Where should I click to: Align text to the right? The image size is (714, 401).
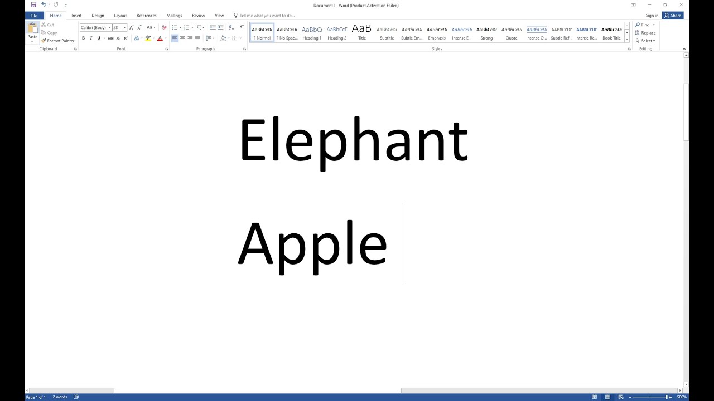pyautogui.click(x=190, y=38)
